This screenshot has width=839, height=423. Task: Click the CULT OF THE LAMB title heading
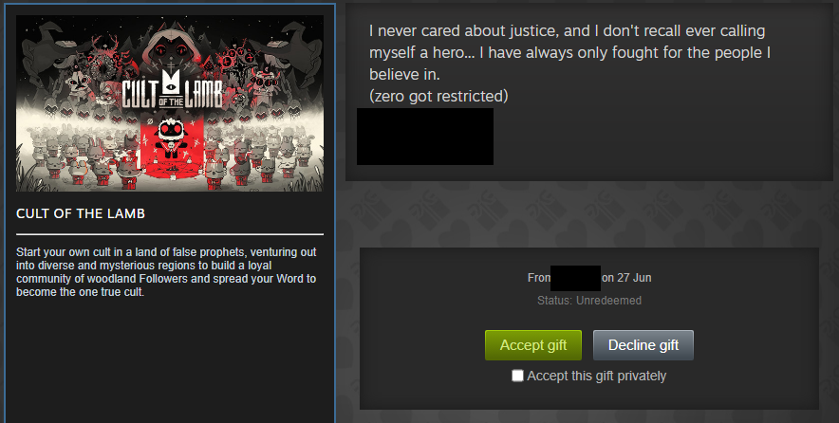[81, 213]
